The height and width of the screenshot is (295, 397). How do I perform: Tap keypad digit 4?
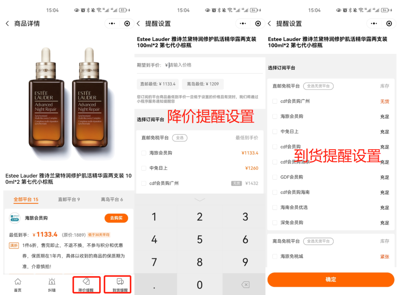[154, 239]
